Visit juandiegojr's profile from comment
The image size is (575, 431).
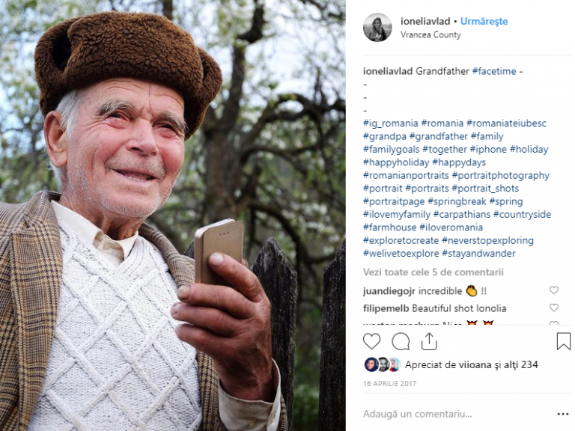[389, 291]
